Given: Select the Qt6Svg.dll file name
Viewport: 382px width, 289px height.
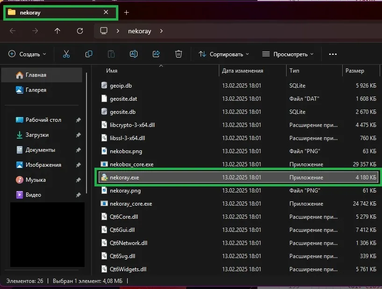Looking at the screenshot, I should (123, 256).
